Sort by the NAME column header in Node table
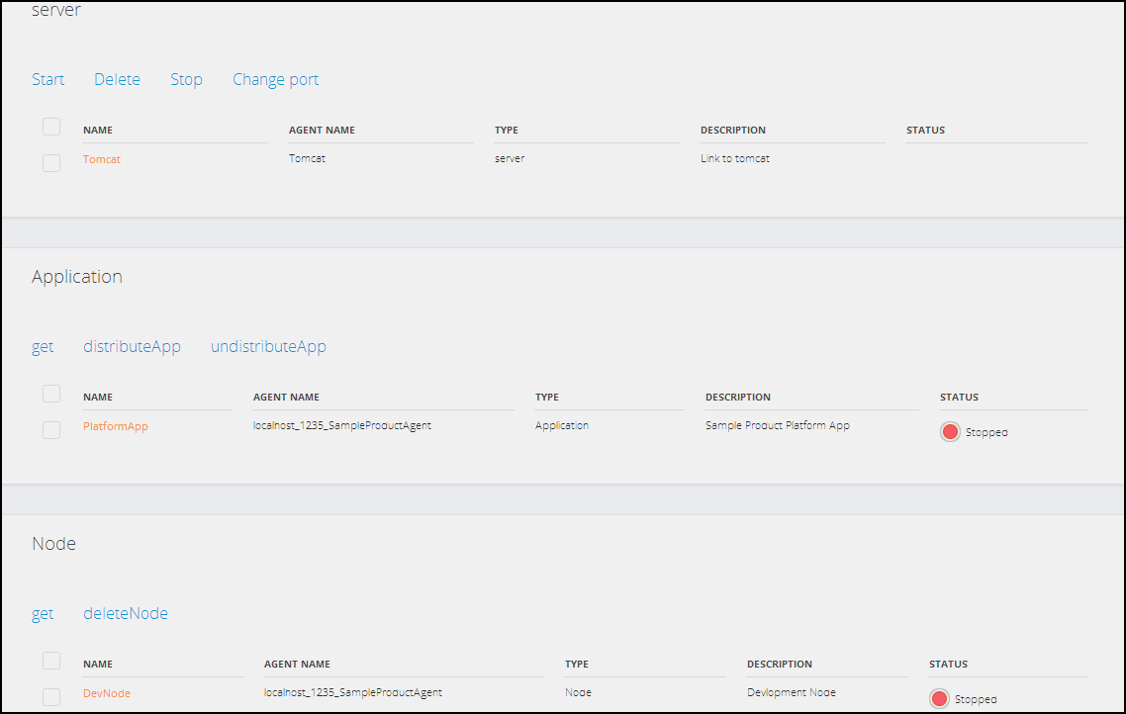 [98, 664]
